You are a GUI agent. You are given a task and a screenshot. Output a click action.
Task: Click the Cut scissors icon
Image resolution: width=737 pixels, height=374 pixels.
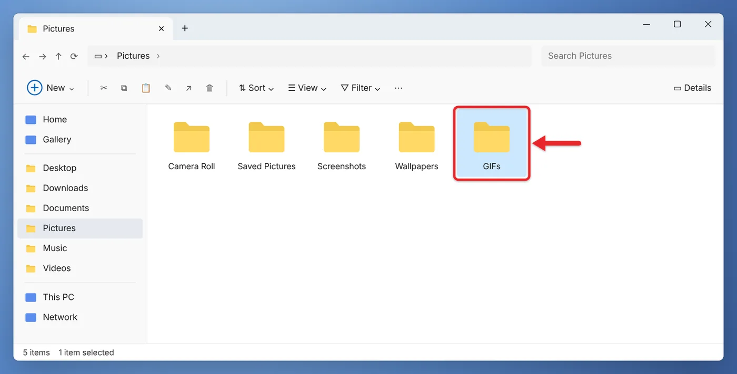click(104, 88)
